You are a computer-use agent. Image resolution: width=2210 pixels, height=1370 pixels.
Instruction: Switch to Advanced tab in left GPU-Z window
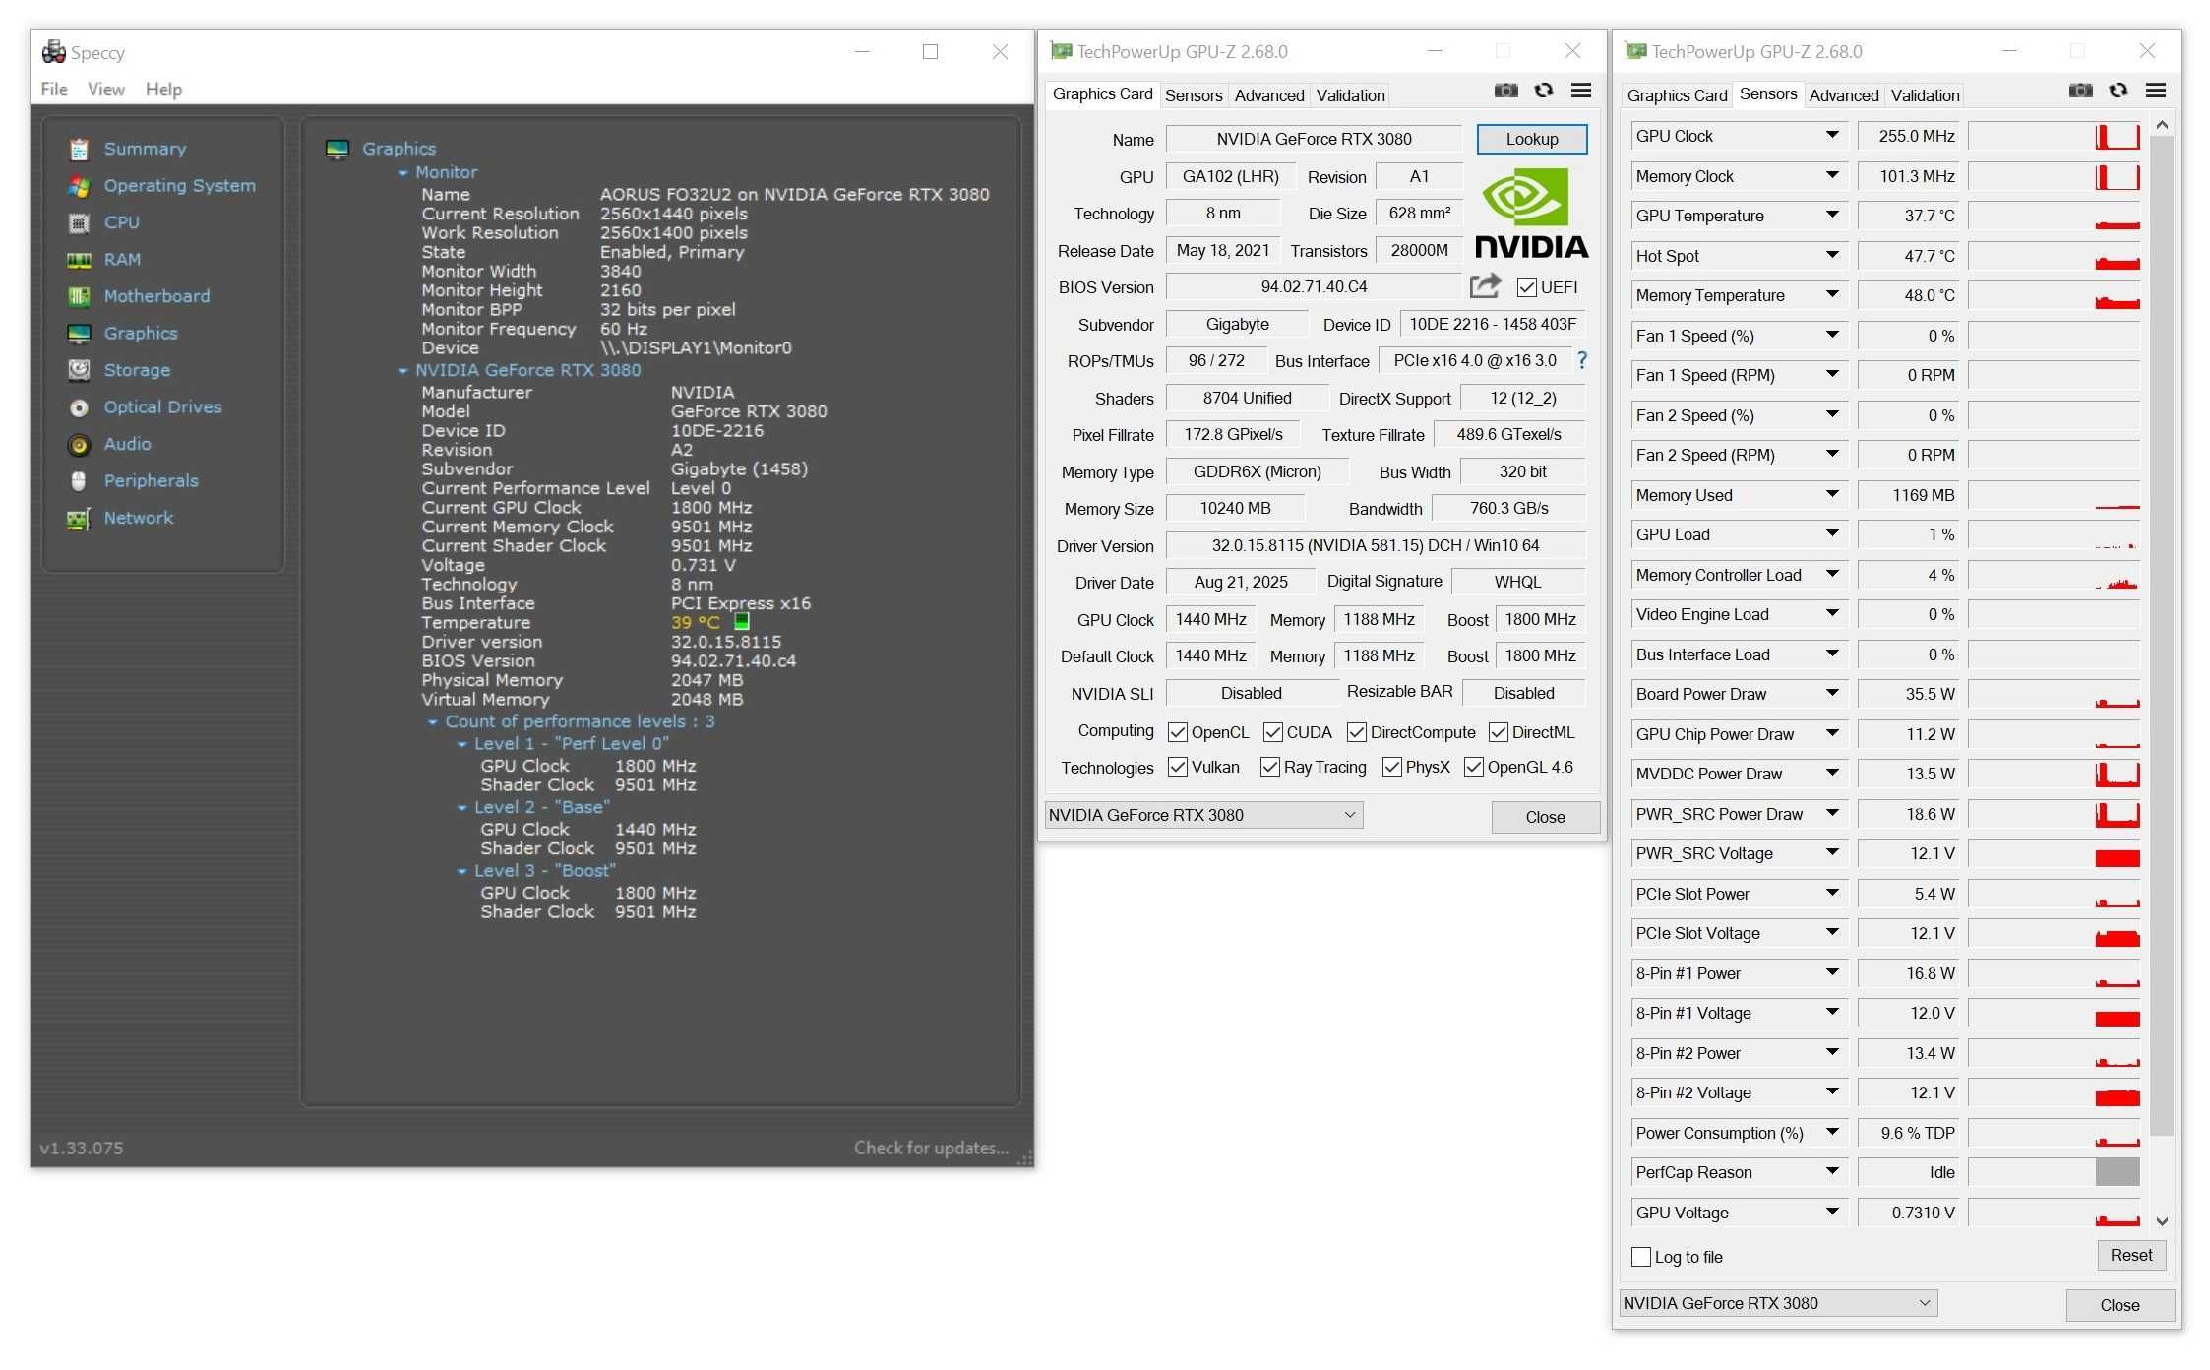click(1269, 95)
